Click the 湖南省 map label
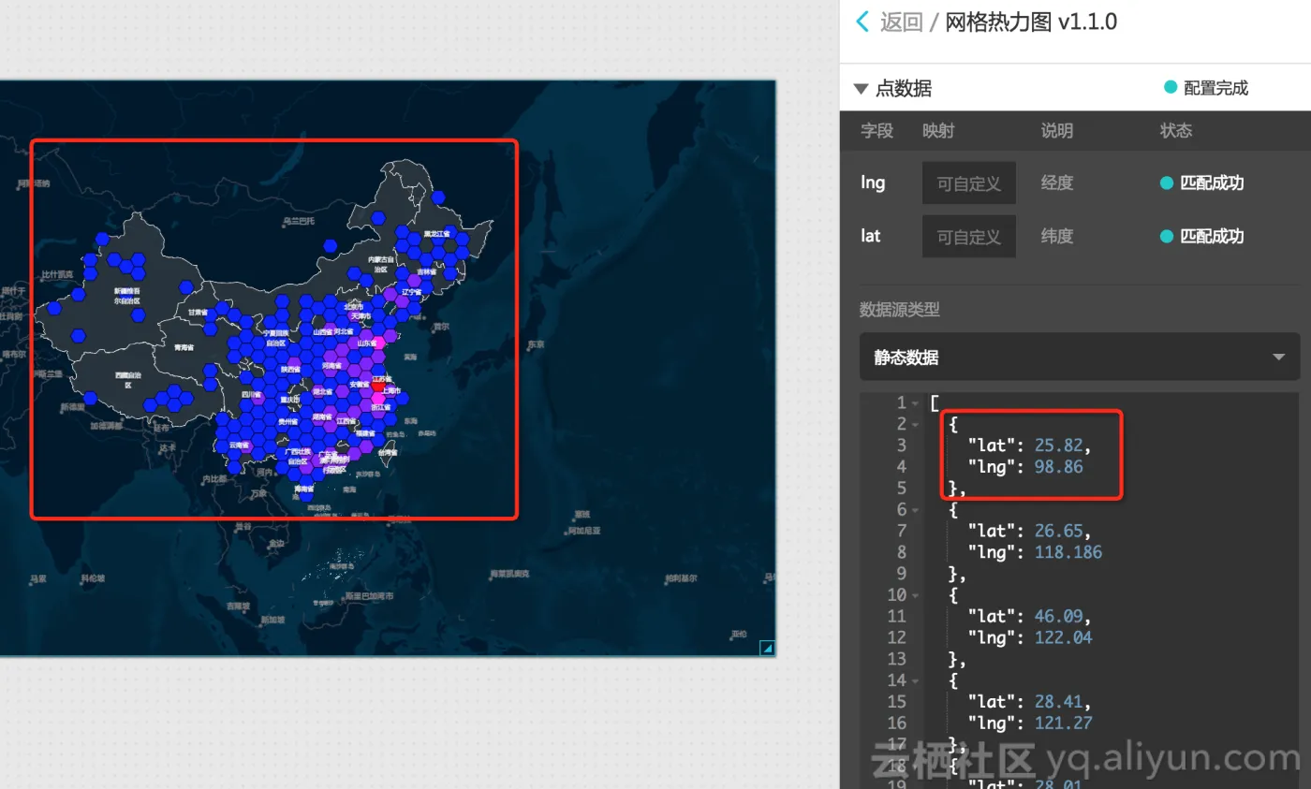Image resolution: width=1311 pixels, height=789 pixels. 322,417
